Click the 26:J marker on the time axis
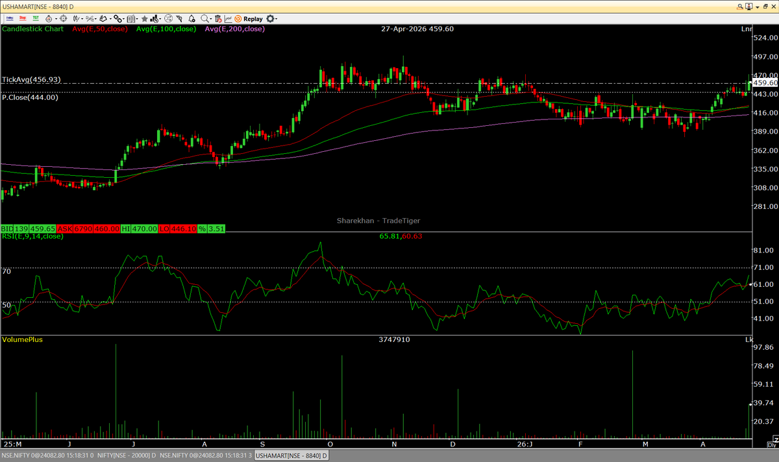The image size is (779, 462). [x=525, y=444]
